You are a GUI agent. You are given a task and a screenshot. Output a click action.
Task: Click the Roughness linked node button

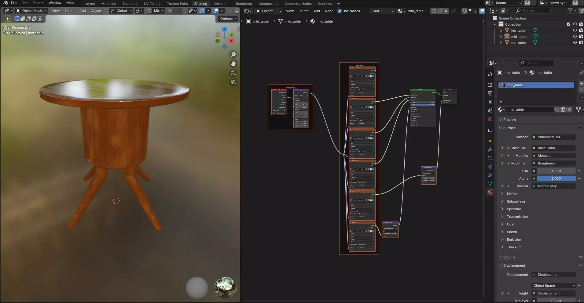[x=554, y=163]
